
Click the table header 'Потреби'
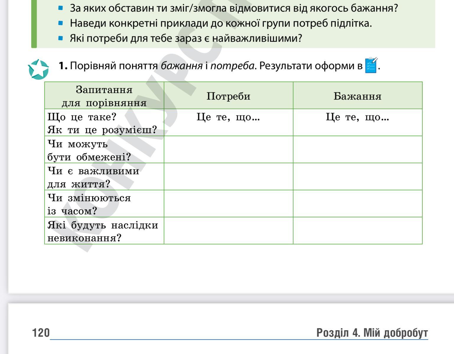(228, 96)
